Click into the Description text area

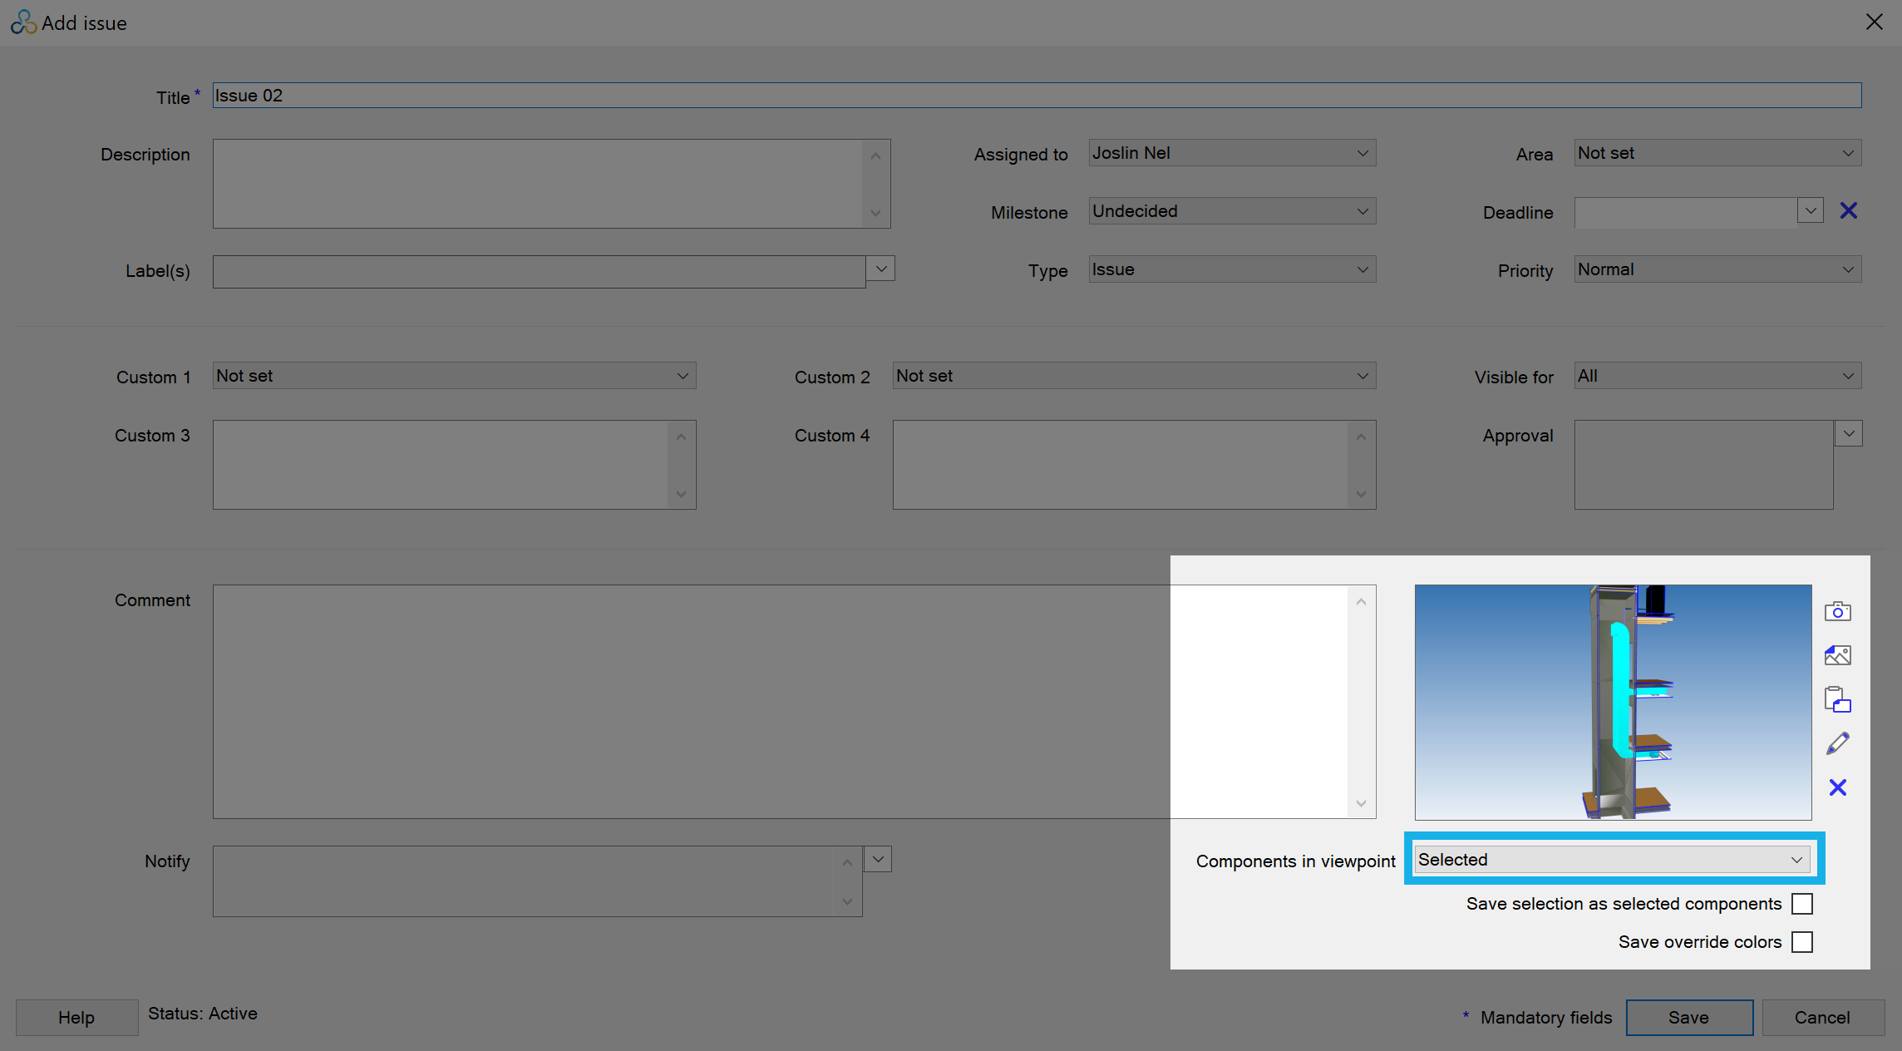tap(538, 184)
